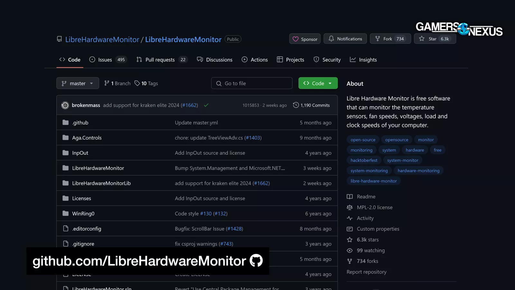This screenshot has width=515, height=290.
Task: Click the brokenmass avatar icon
Action: point(65,105)
